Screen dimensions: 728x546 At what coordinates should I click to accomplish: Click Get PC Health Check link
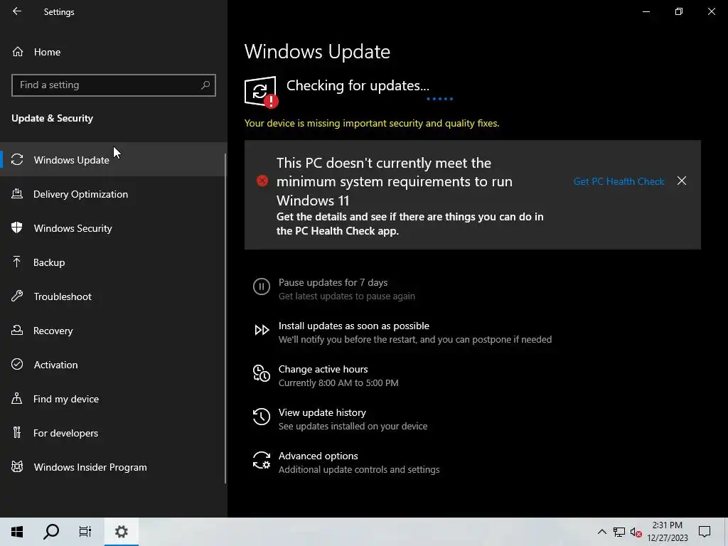619,181
